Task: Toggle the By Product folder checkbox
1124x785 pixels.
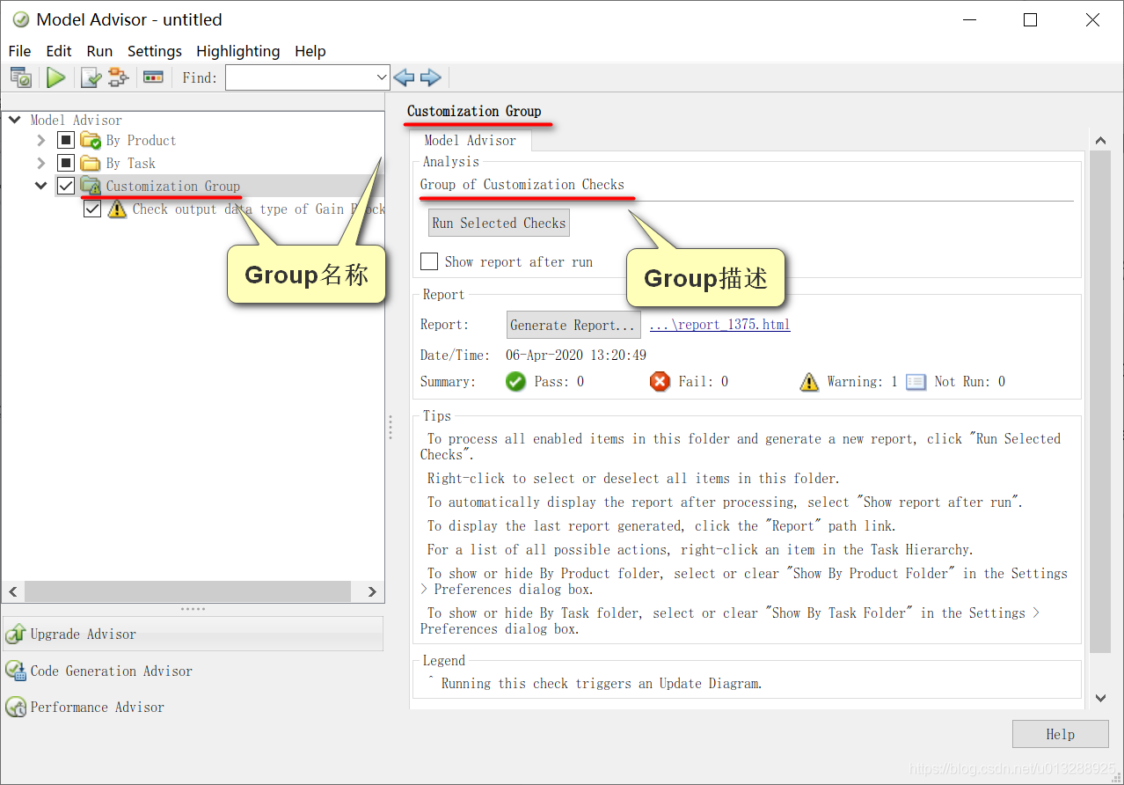Action: 66,140
